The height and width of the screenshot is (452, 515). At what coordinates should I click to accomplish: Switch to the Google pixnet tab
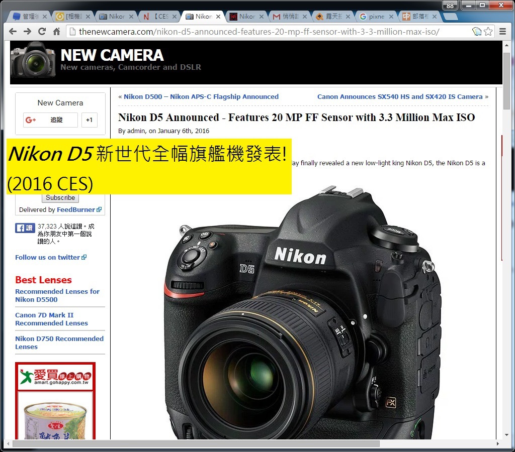click(376, 17)
